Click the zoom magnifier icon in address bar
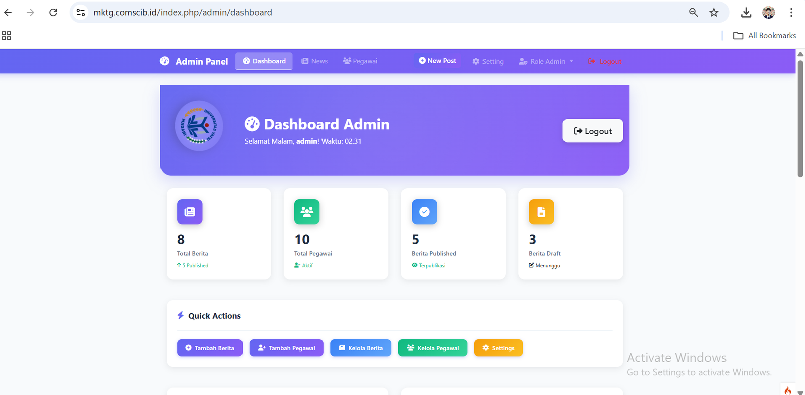The width and height of the screenshot is (805, 395). click(x=693, y=12)
